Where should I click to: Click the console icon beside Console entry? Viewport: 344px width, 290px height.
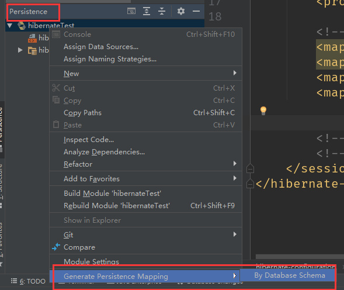(56, 34)
